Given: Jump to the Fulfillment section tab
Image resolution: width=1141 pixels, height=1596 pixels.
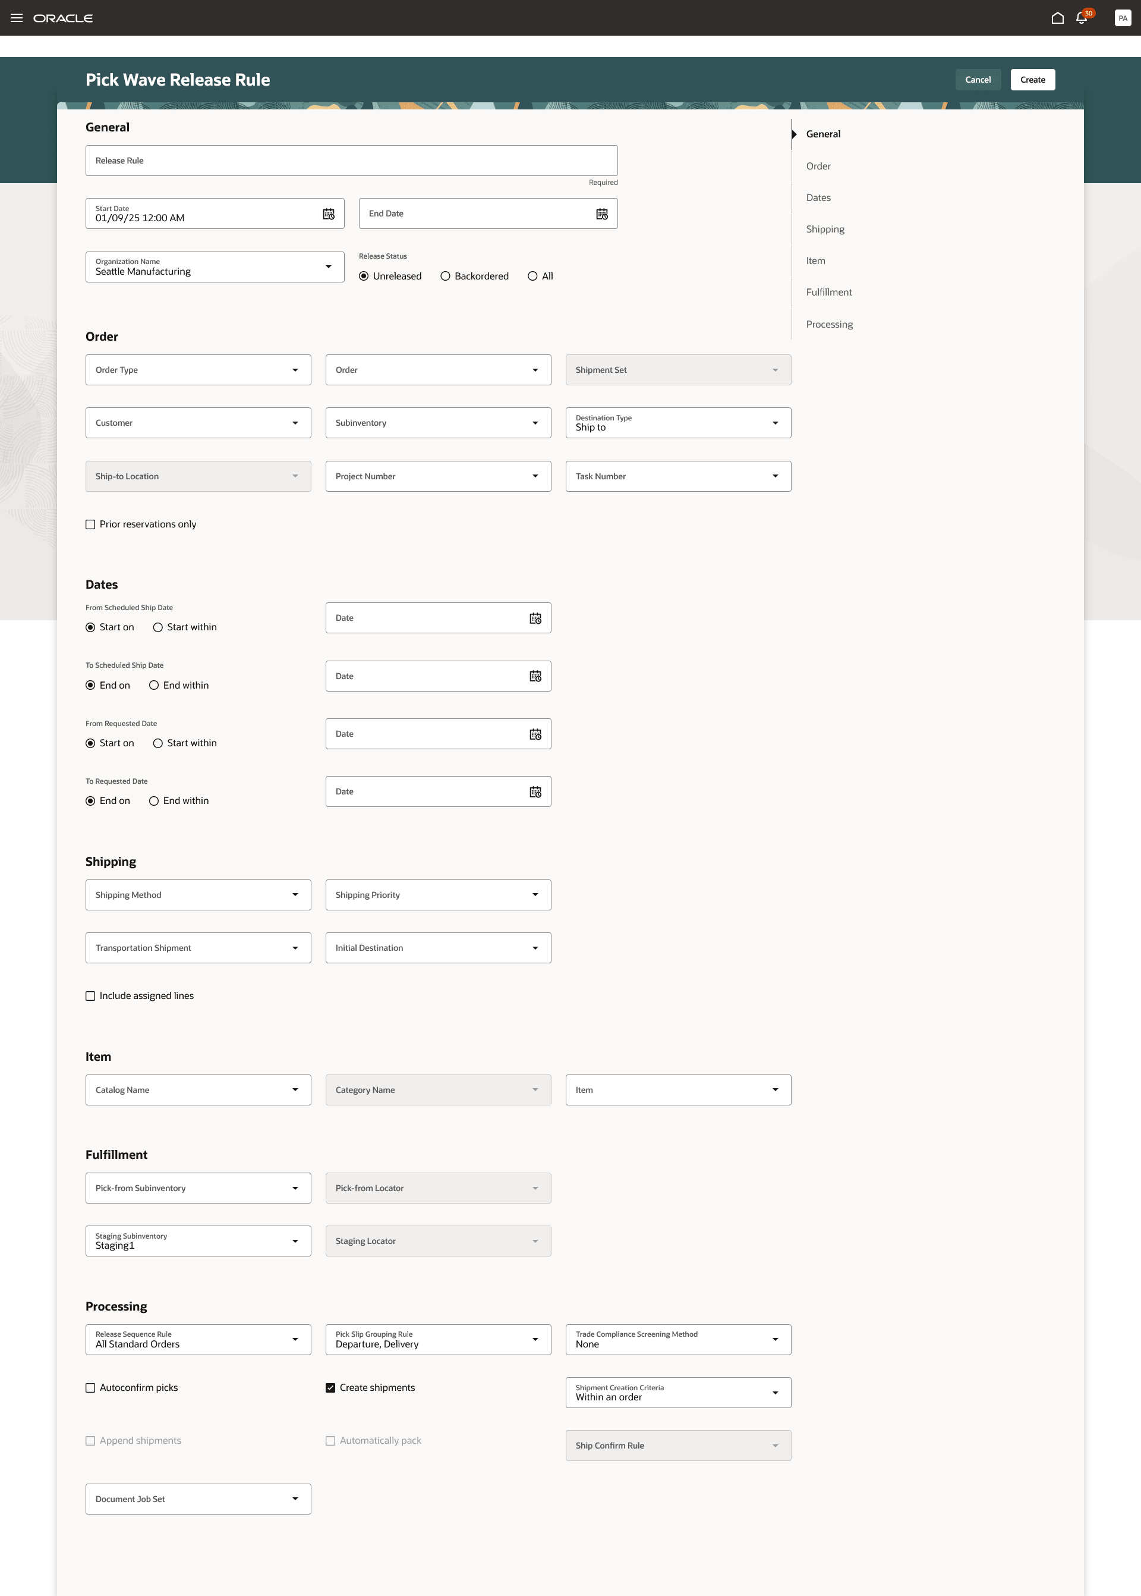Looking at the screenshot, I should pyautogui.click(x=828, y=293).
